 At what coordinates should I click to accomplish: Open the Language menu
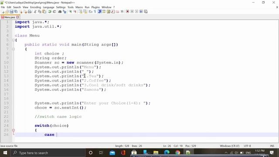pyautogui.click(x=48, y=7)
